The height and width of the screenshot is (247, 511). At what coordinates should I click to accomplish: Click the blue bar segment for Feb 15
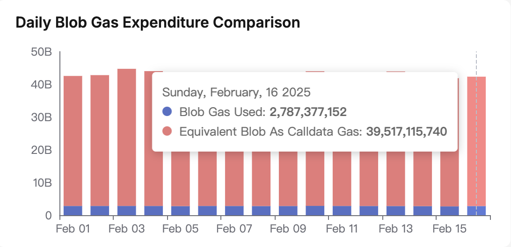(450, 211)
